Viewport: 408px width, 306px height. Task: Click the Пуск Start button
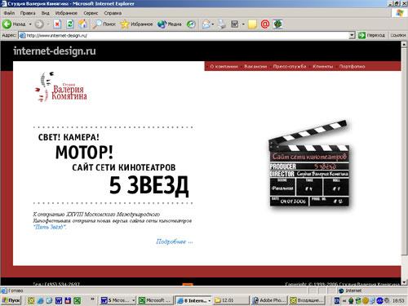[11, 300]
